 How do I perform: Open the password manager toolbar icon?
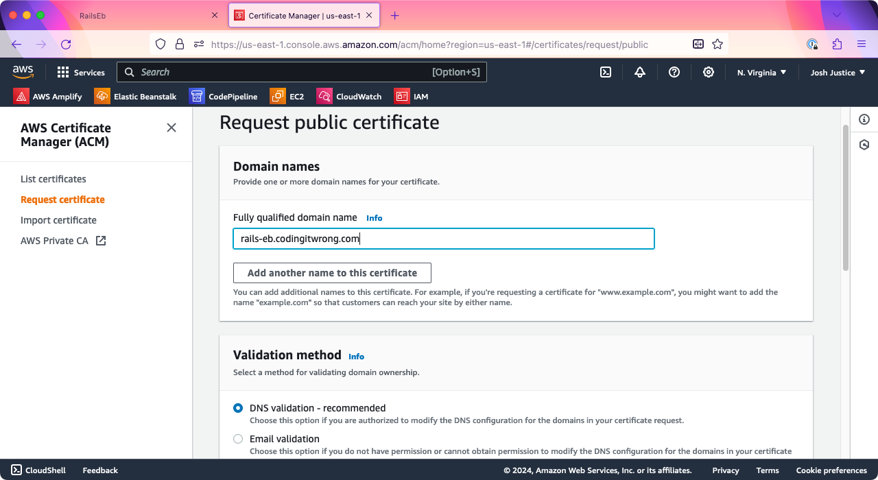(x=812, y=44)
